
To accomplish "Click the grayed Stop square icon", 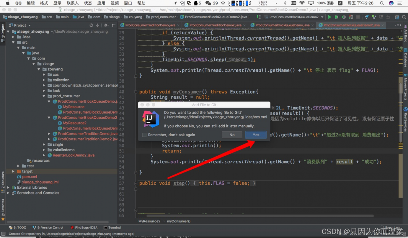I will point(358,17).
